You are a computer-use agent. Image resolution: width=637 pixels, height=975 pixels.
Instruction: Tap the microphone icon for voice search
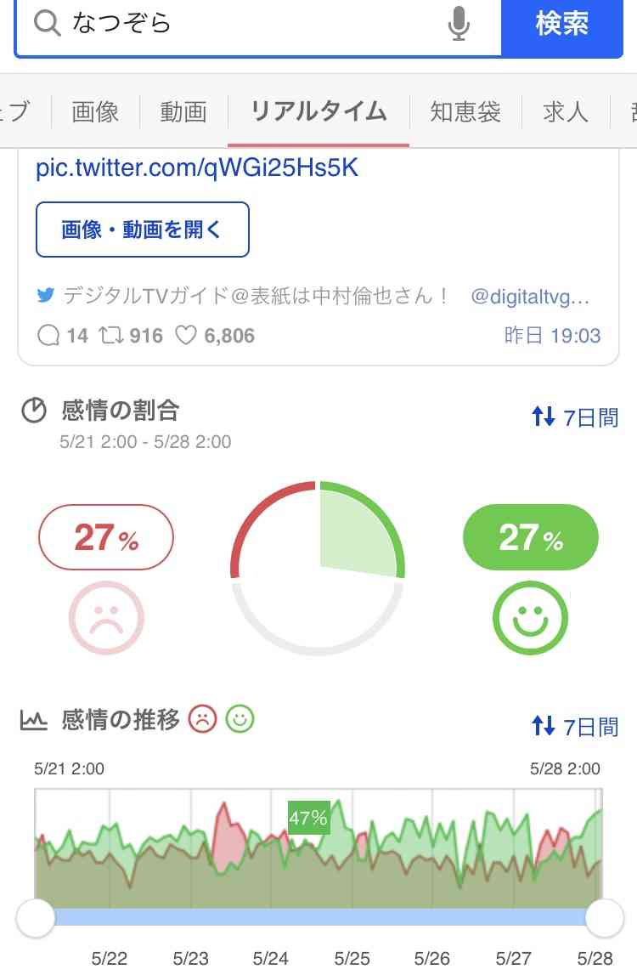458,26
